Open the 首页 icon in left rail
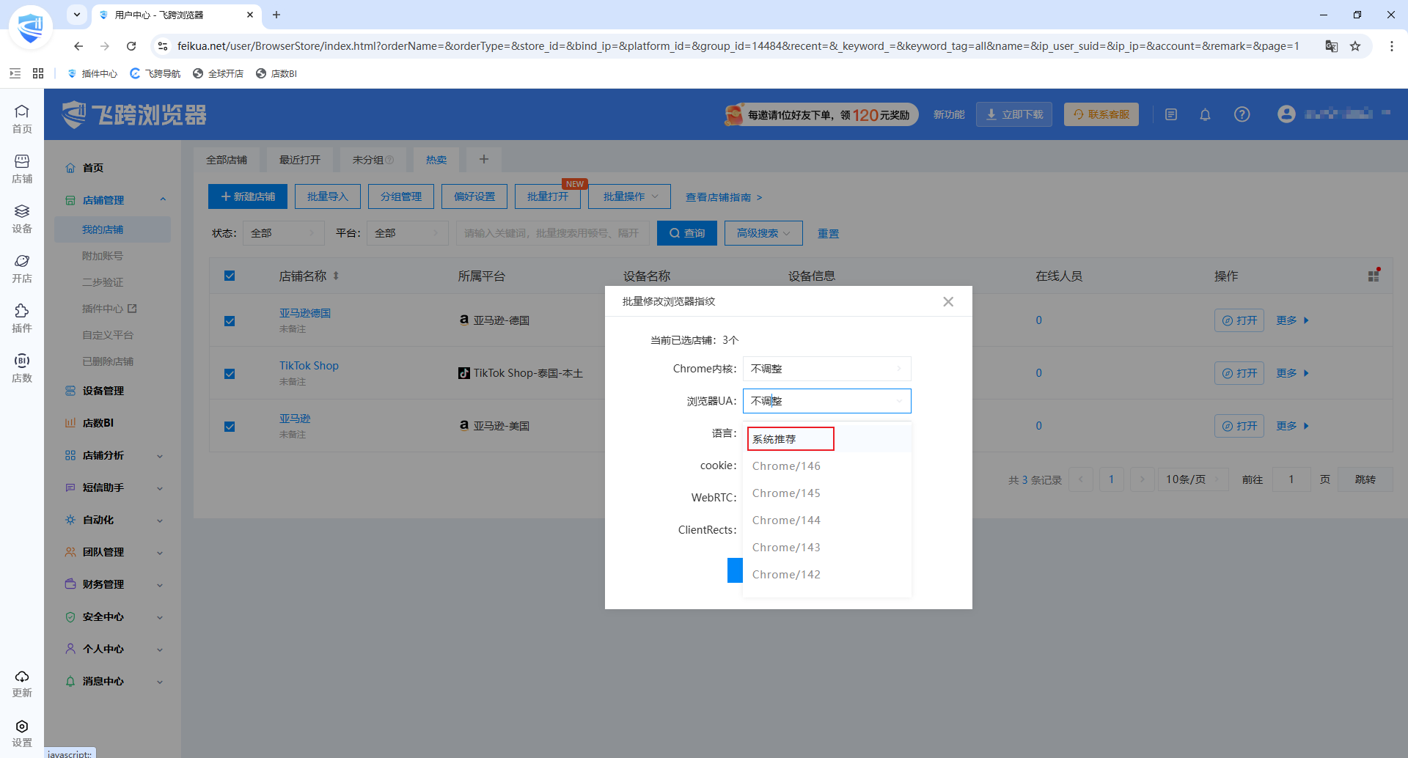Screen dimensions: 1408x758 (22, 118)
